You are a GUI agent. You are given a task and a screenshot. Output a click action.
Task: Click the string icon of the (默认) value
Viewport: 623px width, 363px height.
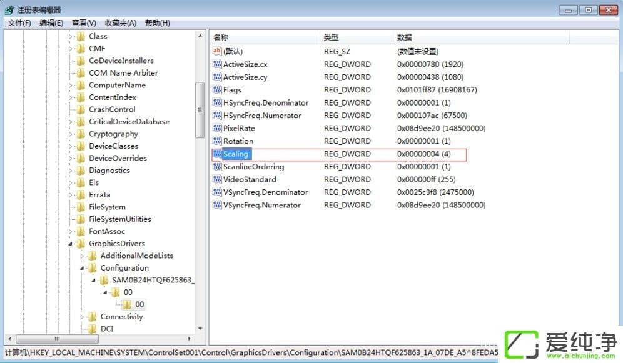[x=217, y=51]
